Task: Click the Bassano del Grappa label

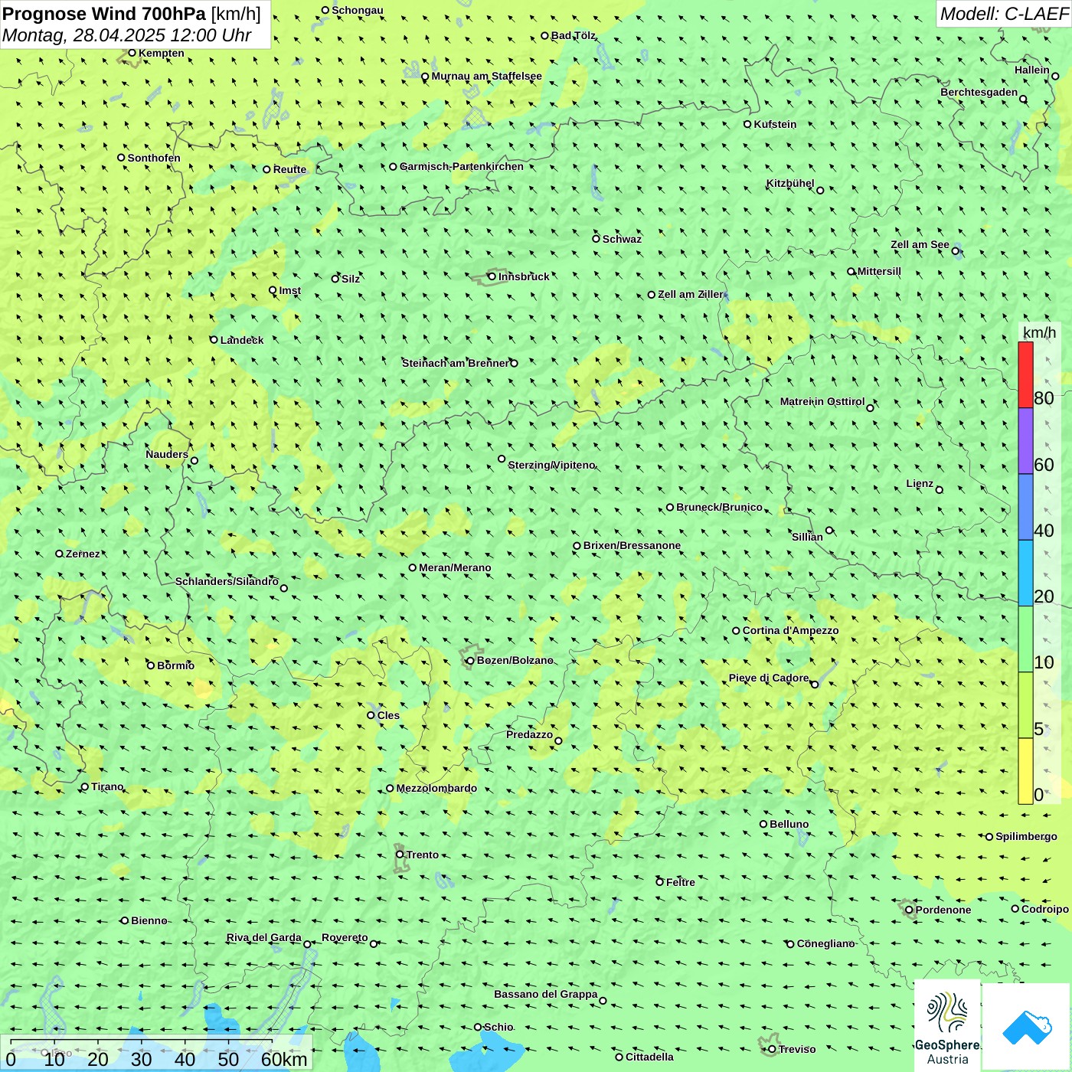Action: point(545,994)
